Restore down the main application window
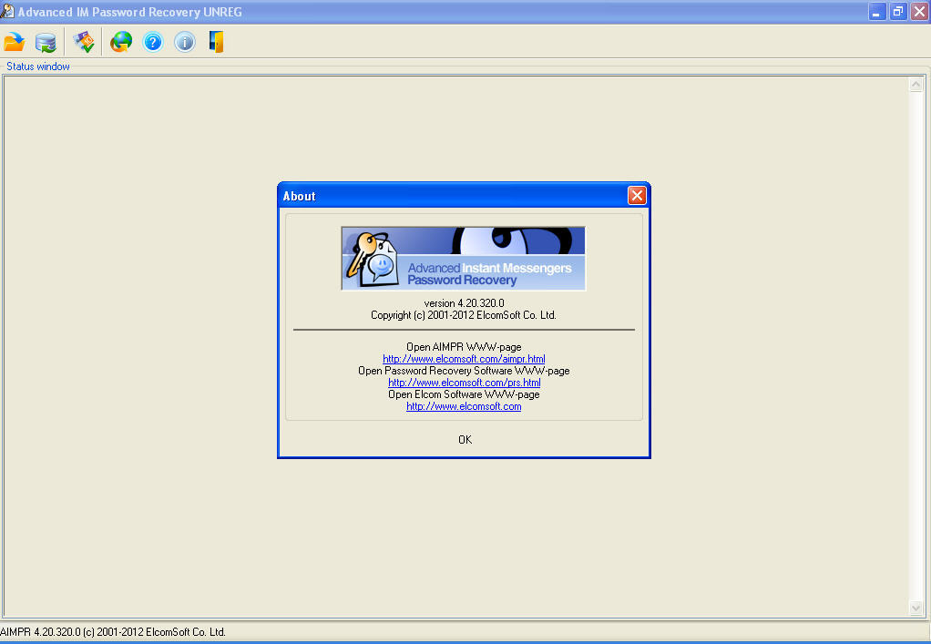This screenshot has width=931, height=644. coord(898,12)
